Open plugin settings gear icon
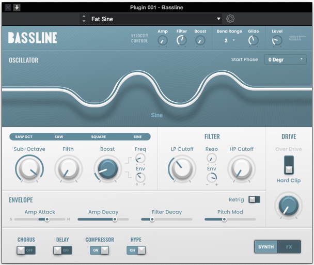314x265 pixels. 230,19
